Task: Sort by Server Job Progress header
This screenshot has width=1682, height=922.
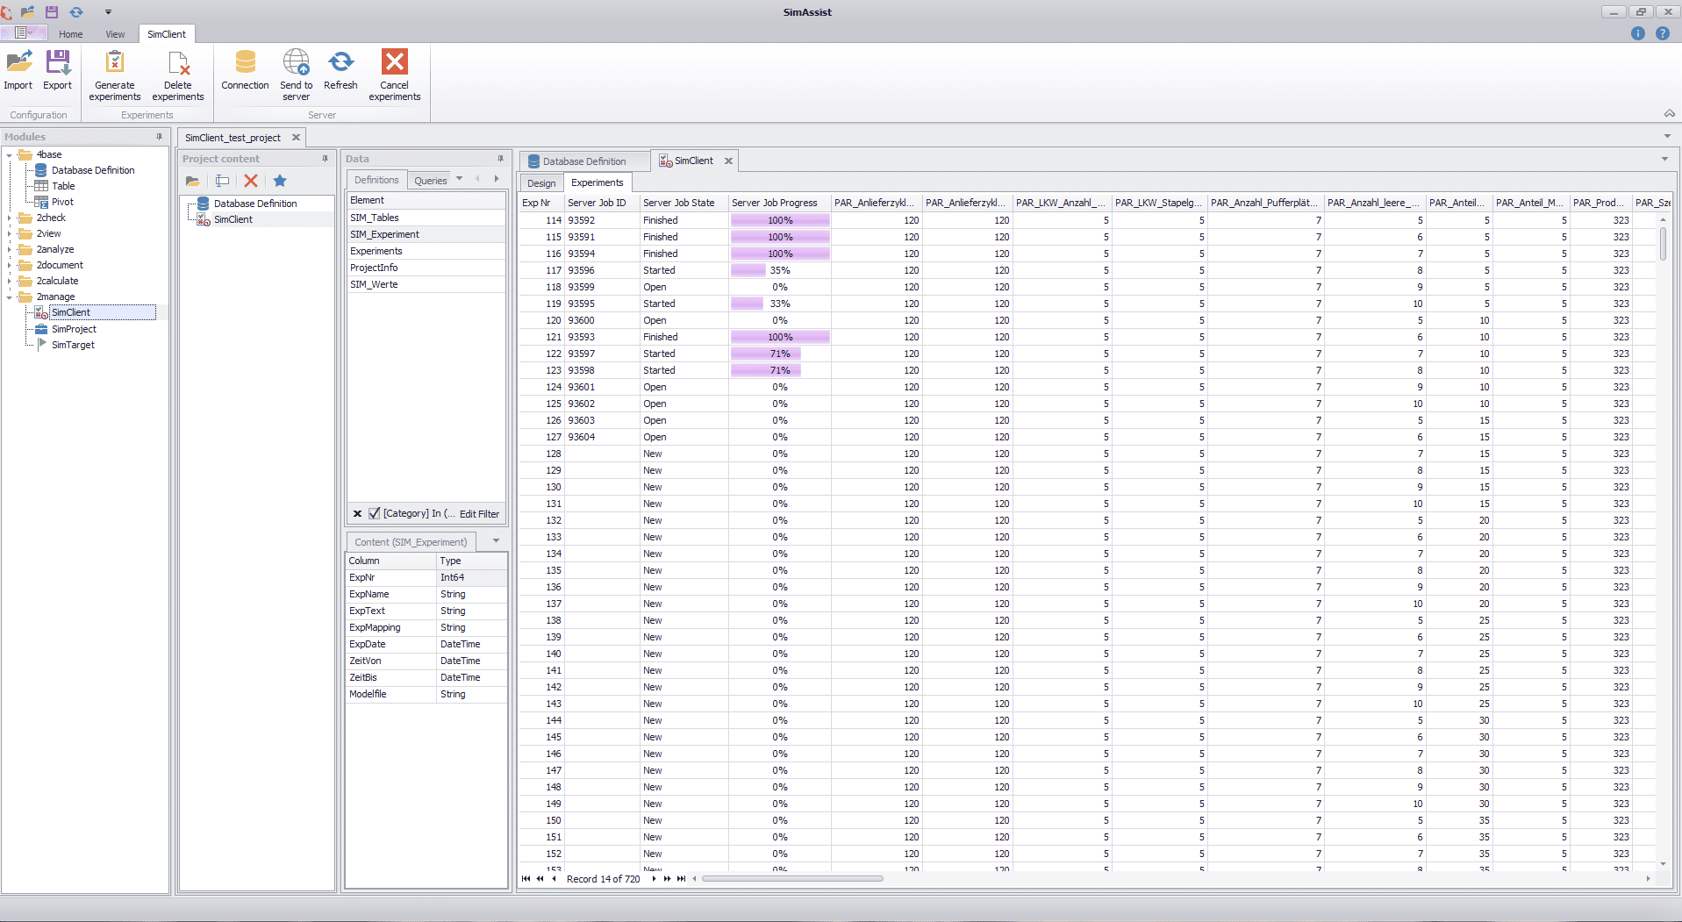Action: [779, 203]
